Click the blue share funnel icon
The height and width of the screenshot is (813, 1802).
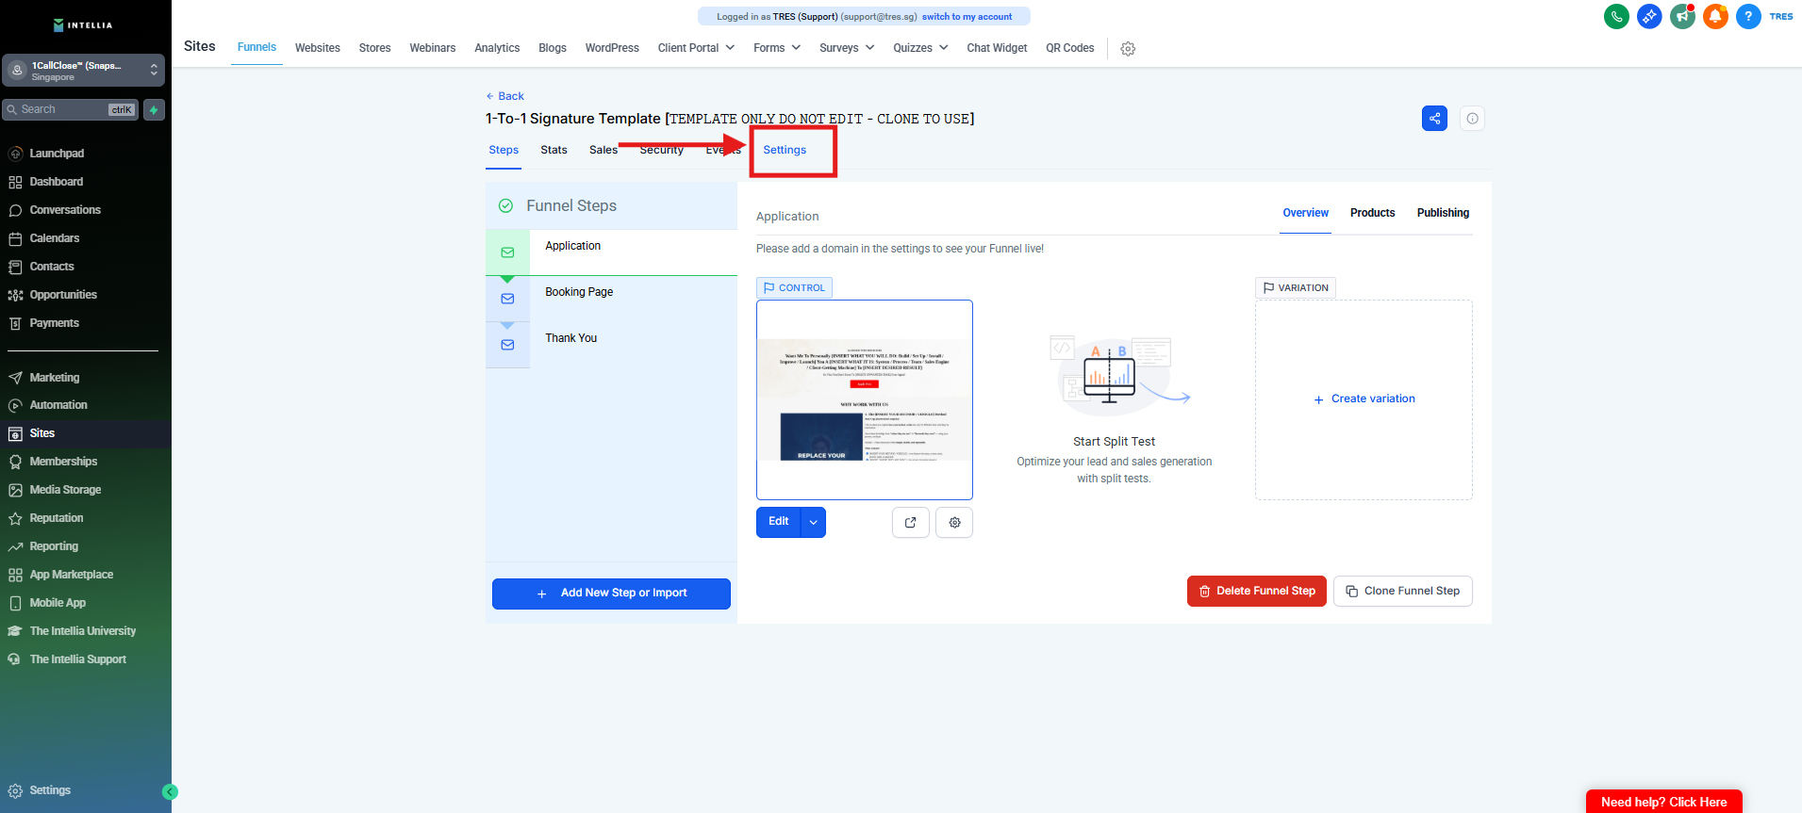click(1434, 119)
